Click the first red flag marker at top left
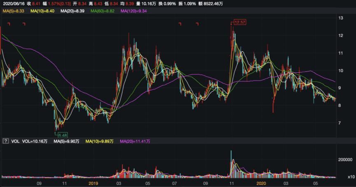Image resolution: width=356 pixels, height=187 pixels. (x=9, y=24)
